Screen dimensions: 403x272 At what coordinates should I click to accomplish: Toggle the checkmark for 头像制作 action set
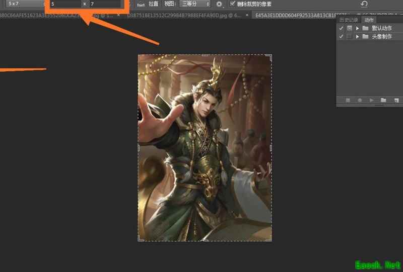click(x=341, y=36)
